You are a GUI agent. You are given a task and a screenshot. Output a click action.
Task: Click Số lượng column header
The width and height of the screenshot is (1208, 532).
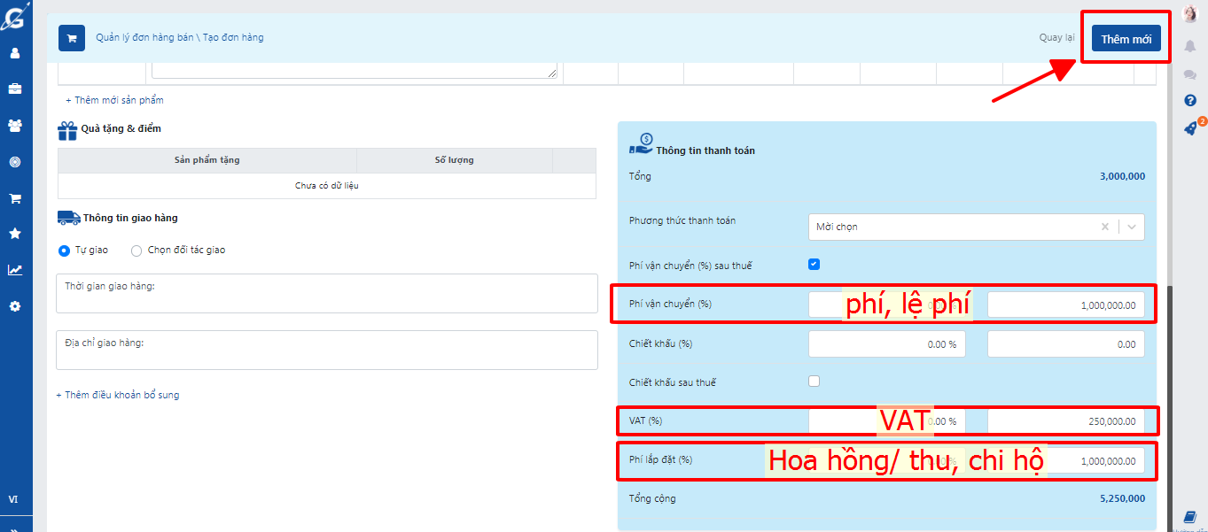pos(454,160)
